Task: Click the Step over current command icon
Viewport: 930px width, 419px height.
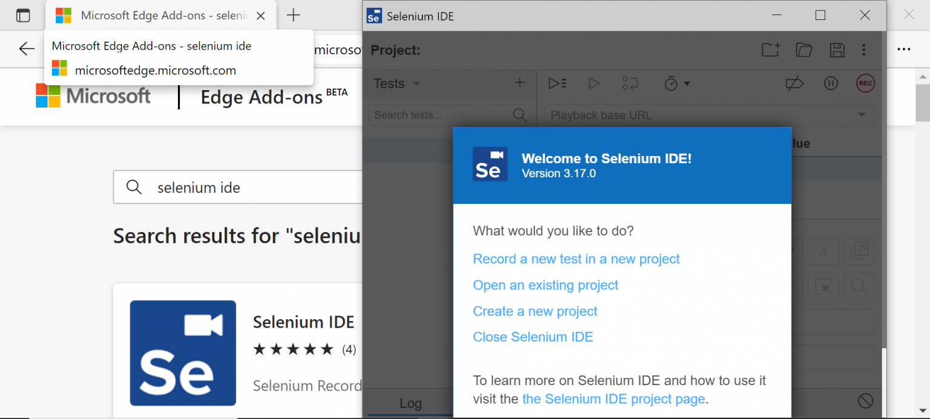Action: tap(630, 83)
